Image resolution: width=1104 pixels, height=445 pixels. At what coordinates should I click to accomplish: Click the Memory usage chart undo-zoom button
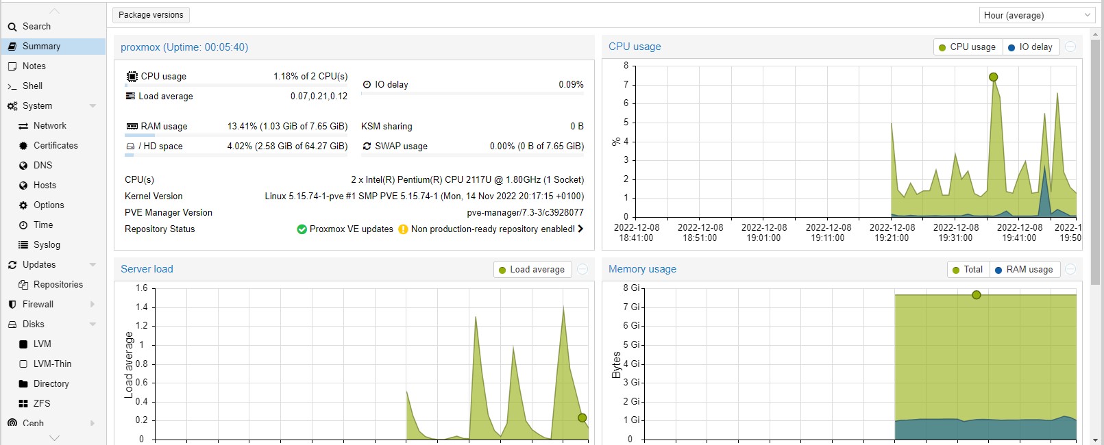tap(1070, 270)
